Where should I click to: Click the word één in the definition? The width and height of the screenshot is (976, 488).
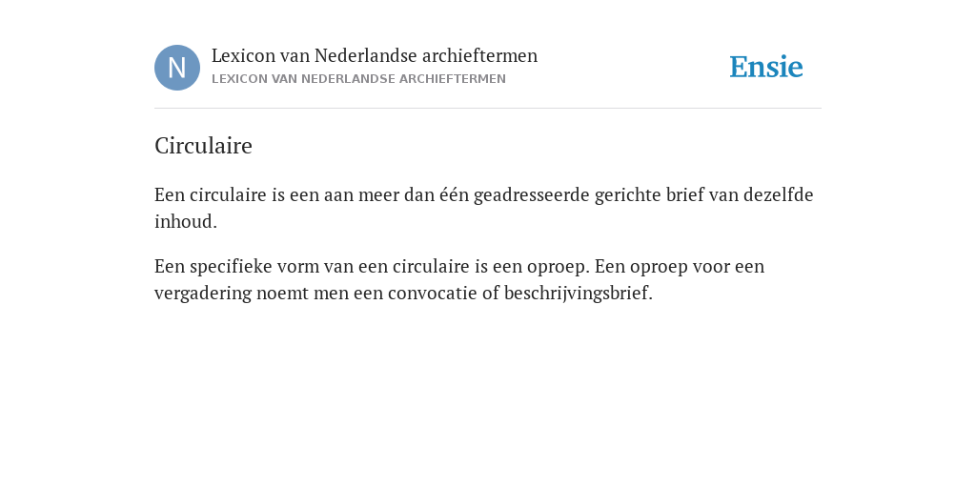455,194
